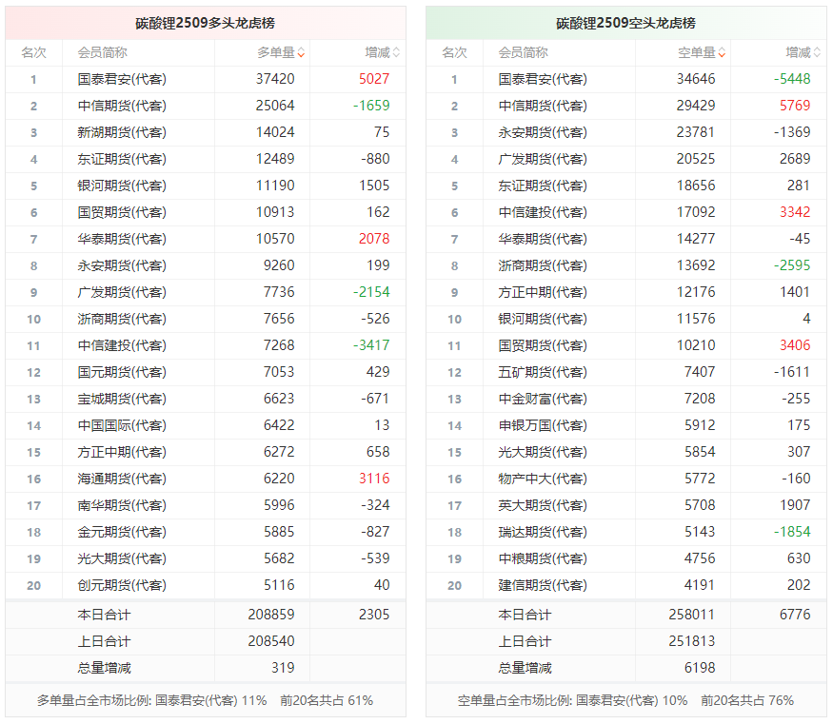Select 中国国际(代客) in long table
This screenshot has width=833, height=724.
[122, 425]
